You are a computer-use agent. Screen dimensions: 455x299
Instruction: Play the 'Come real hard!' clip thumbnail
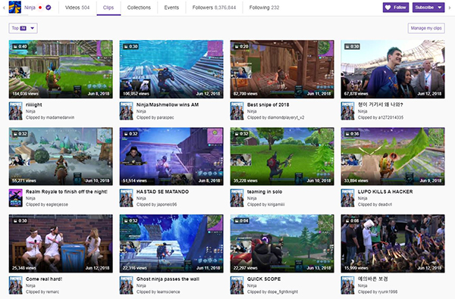[x=61, y=244]
